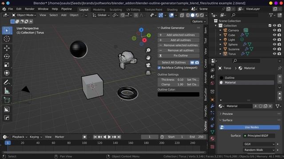Click Select All Outlines button
Viewport: 284px width, 159px height.
174,63
